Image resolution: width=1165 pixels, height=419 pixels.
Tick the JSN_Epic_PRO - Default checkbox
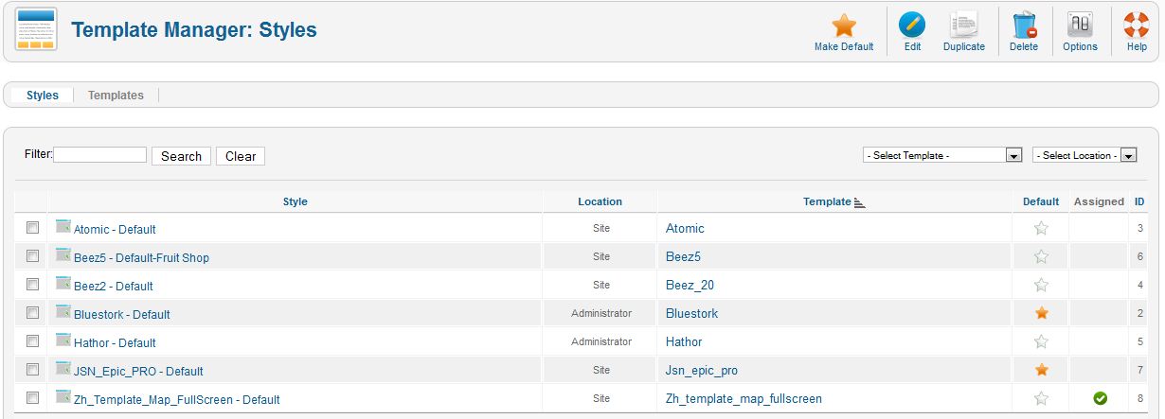click(x=32, y=370)
